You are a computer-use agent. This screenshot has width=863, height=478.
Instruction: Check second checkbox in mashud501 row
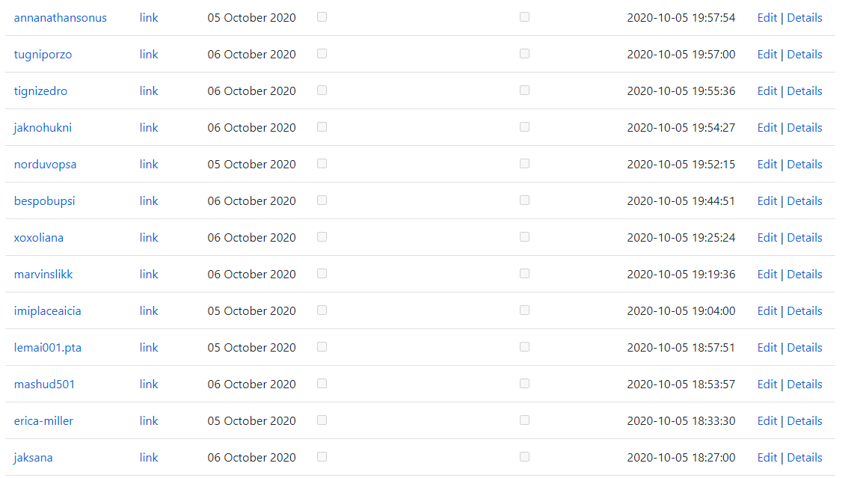[x=524, y=383]
